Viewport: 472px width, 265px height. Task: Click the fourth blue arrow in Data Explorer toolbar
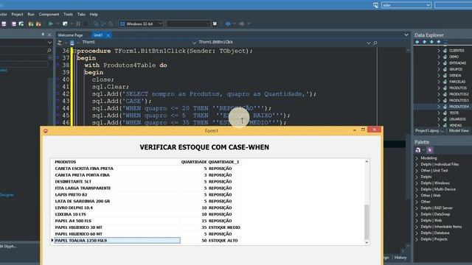tap(439, 42)
